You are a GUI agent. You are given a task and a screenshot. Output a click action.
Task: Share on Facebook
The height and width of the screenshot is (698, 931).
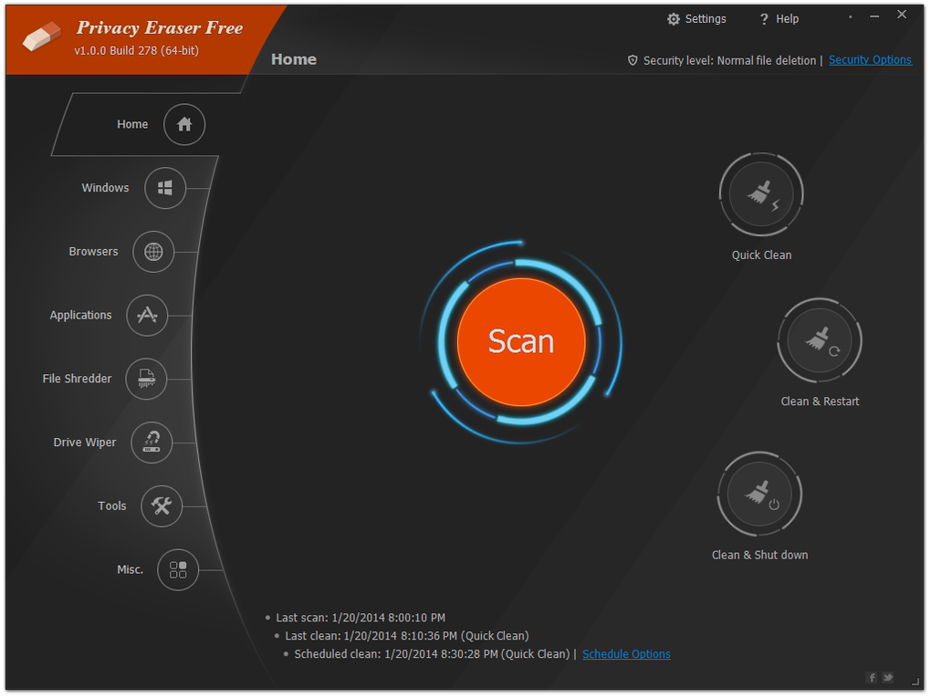point(871,677)
